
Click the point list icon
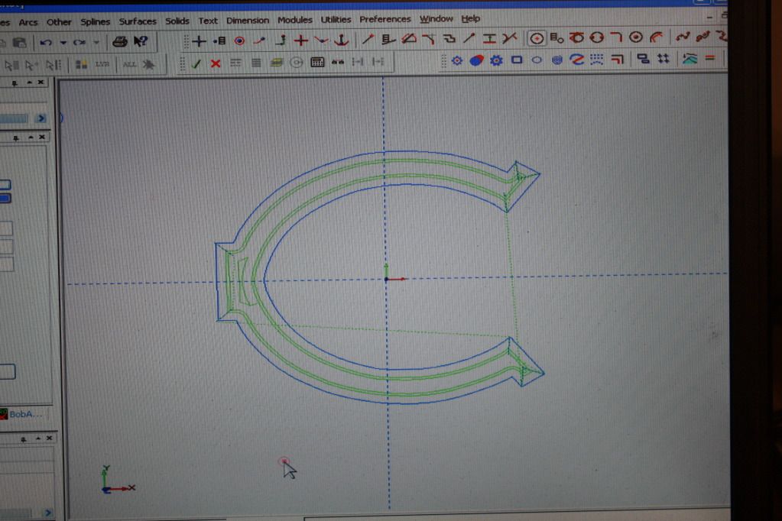pos(219,41)
